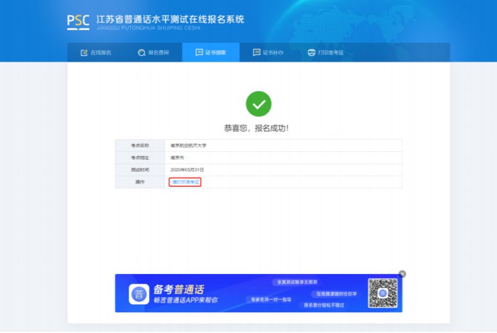Click the QR code in the banner
The height and width of the screenshot is (333, 497).
(382, 293)
